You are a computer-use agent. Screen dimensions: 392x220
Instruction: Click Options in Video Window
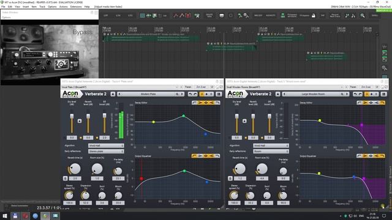[6, 18]
